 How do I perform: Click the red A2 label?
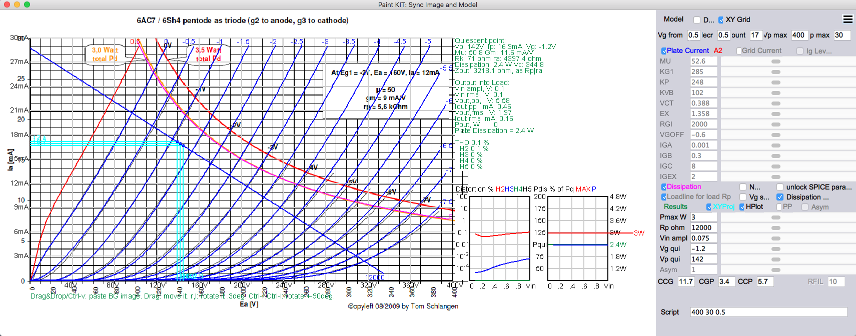point(718,50)
